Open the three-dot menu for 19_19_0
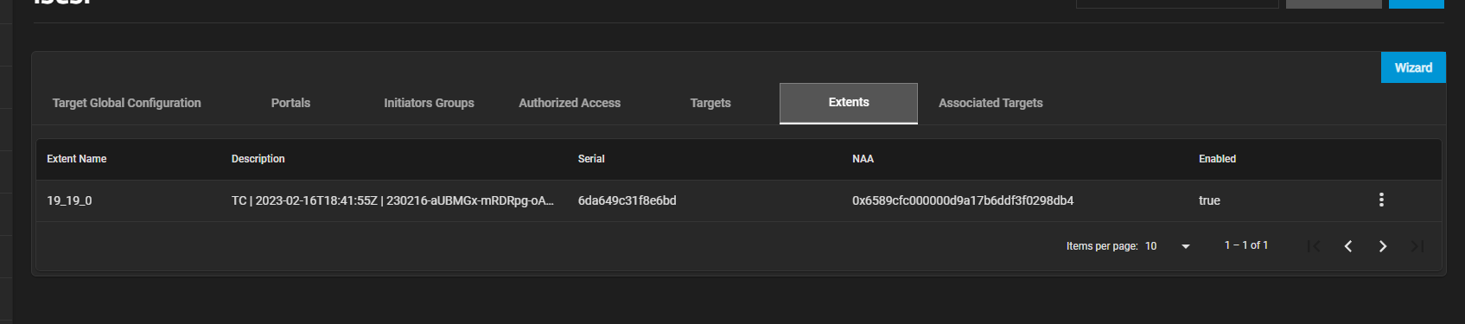The height and width of the screenshot is (324, 1465). click(x=1381, y=200)
